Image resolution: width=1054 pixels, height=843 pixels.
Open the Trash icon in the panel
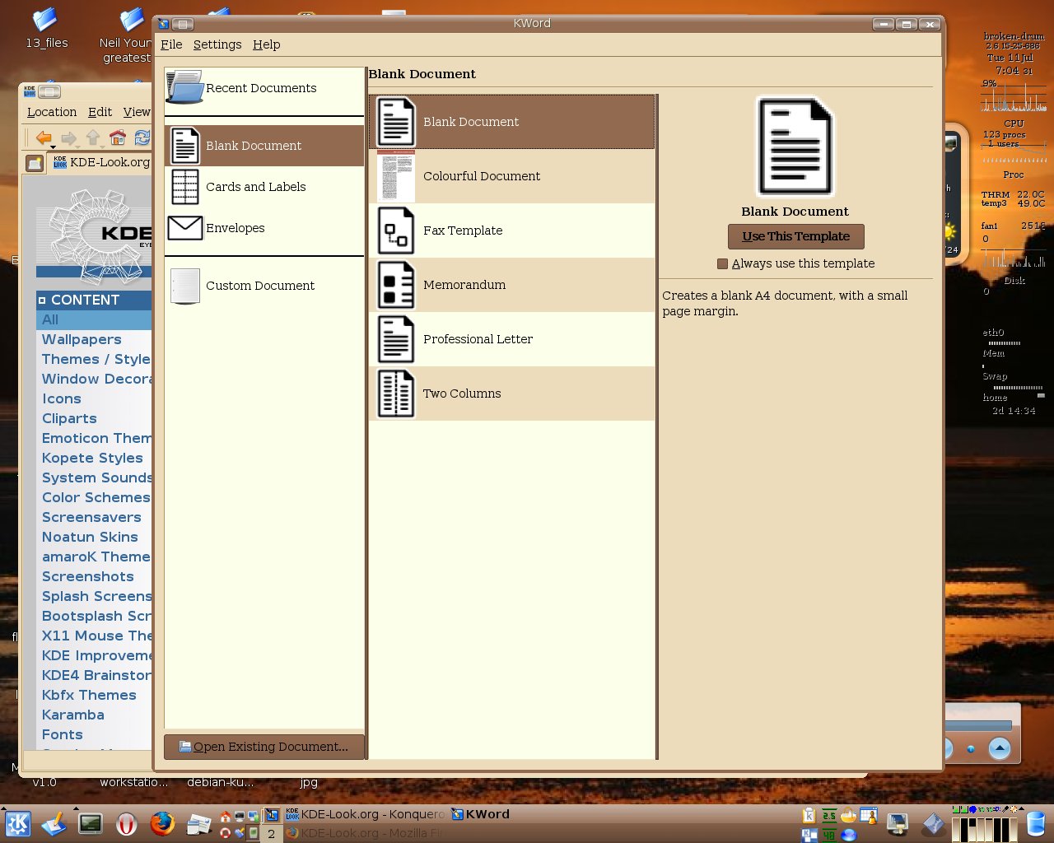(x=1036, y=824)
